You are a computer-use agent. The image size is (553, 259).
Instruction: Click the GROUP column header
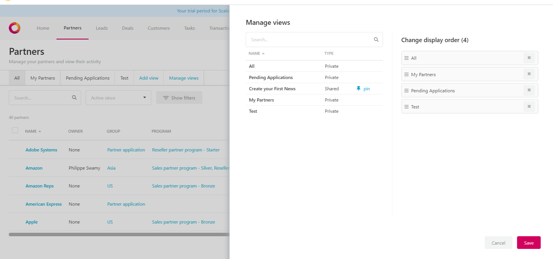coord(113,131)
